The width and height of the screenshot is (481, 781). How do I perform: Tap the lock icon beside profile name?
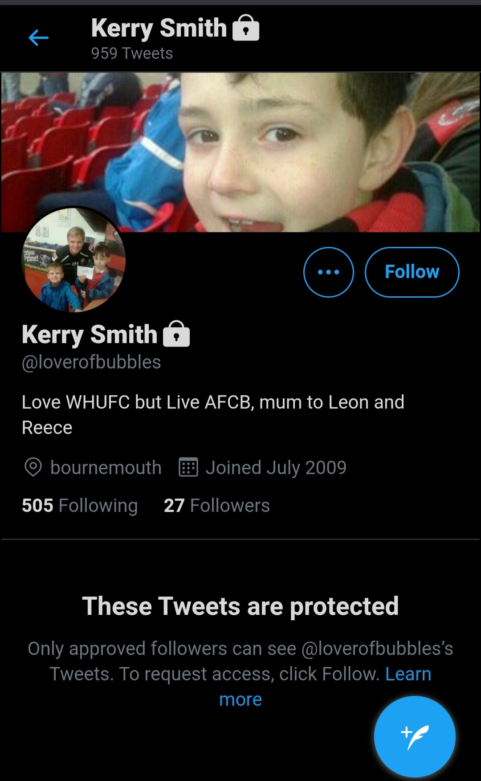176,334
